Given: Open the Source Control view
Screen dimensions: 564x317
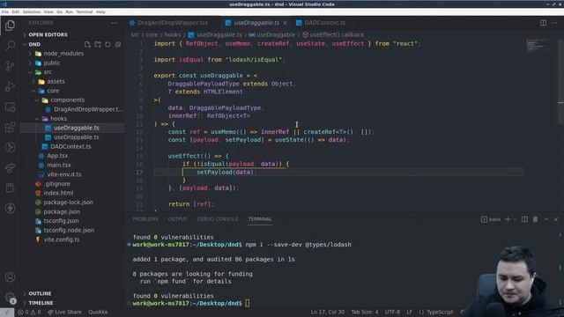Looking at the screenshot, I should [10, 66].
